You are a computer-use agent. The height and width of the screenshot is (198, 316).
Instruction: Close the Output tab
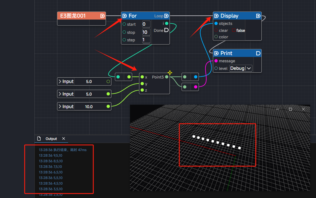click(x=64, y=139)
